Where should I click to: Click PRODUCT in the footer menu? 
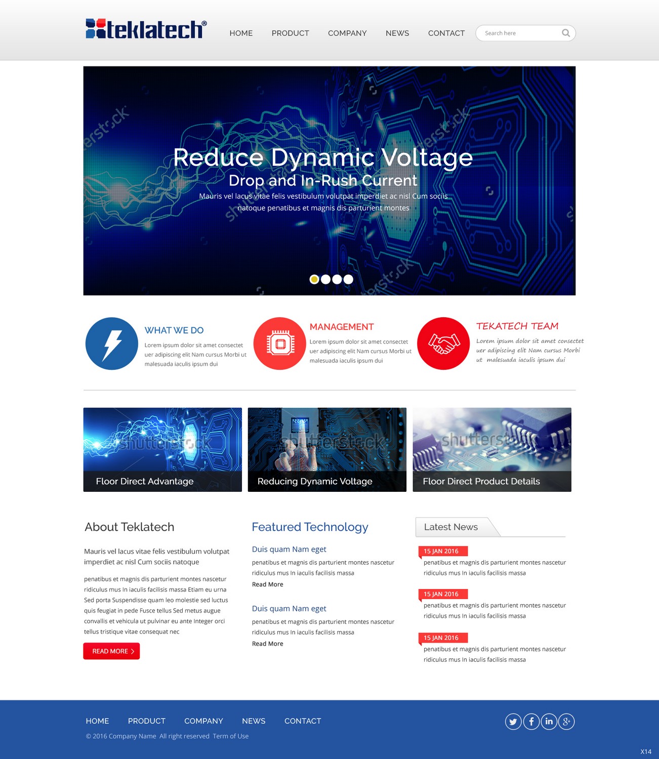(147, 721)
